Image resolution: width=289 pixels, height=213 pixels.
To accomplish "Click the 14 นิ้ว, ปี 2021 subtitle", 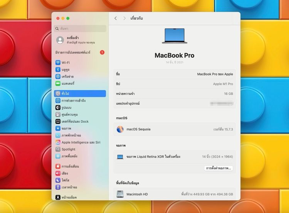I will (x=175, y=62).
